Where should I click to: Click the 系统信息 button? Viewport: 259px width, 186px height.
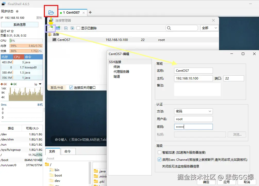tap(20, 25)
